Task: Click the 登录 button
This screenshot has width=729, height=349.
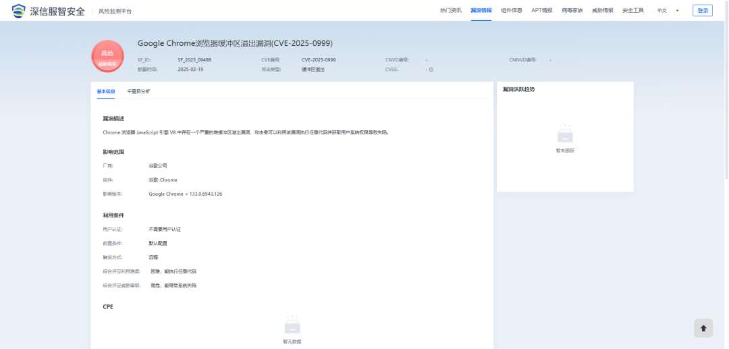Action: point(703,10)
